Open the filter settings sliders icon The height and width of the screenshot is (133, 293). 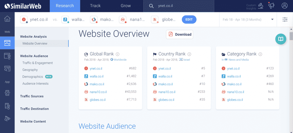tap(285, 19)
